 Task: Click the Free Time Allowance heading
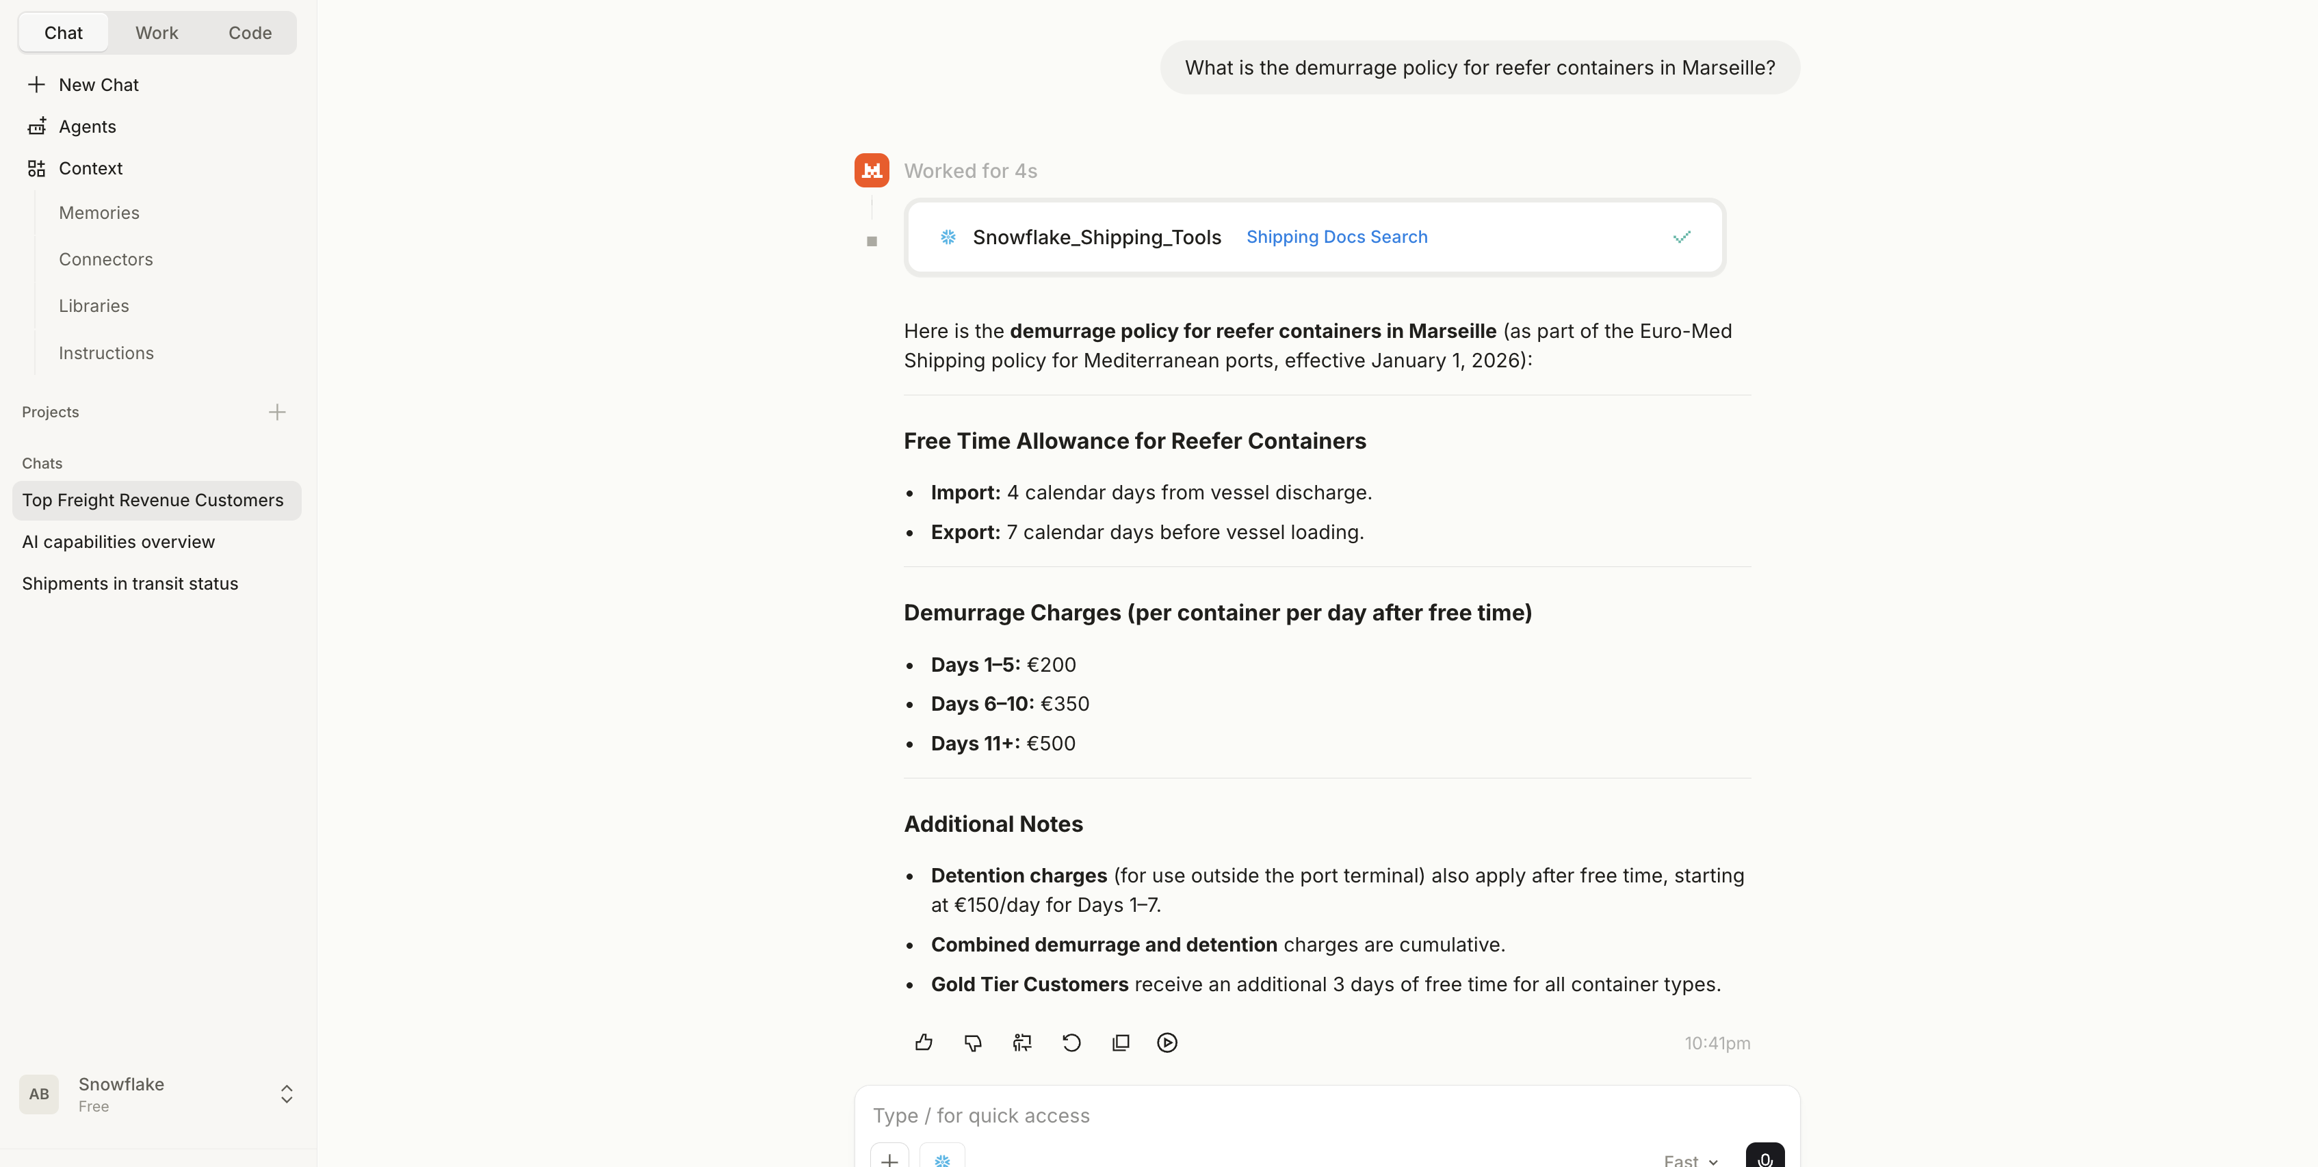pos(1134,442)
